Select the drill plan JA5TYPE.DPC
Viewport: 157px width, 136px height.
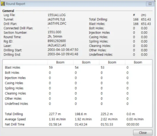57,24
